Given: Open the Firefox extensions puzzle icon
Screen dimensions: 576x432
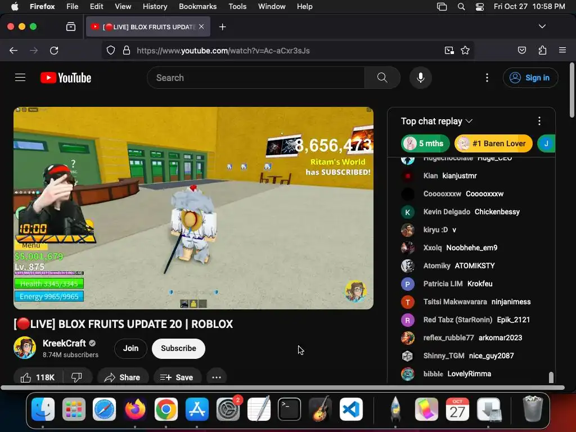Looking at the screenshot, I should point(542,50).
